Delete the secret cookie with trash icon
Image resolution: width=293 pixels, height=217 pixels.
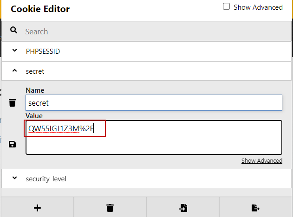tap(13, 103)
